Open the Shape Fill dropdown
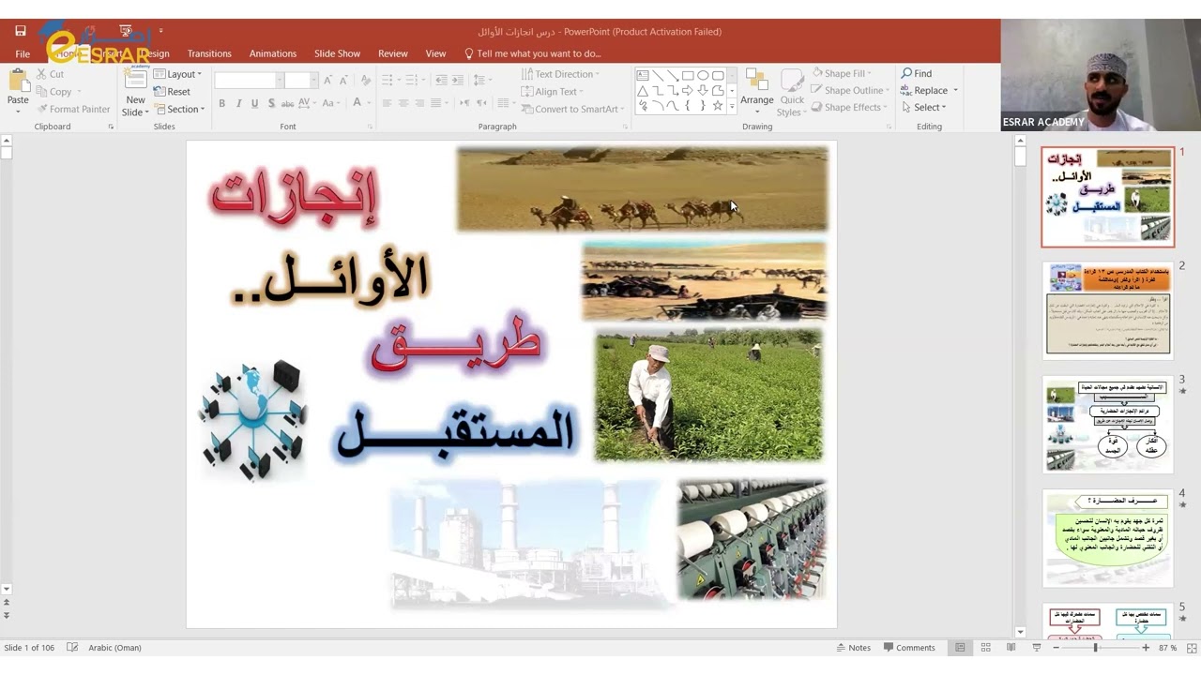Screen dimensions: 1201x675 click(843, 73)
